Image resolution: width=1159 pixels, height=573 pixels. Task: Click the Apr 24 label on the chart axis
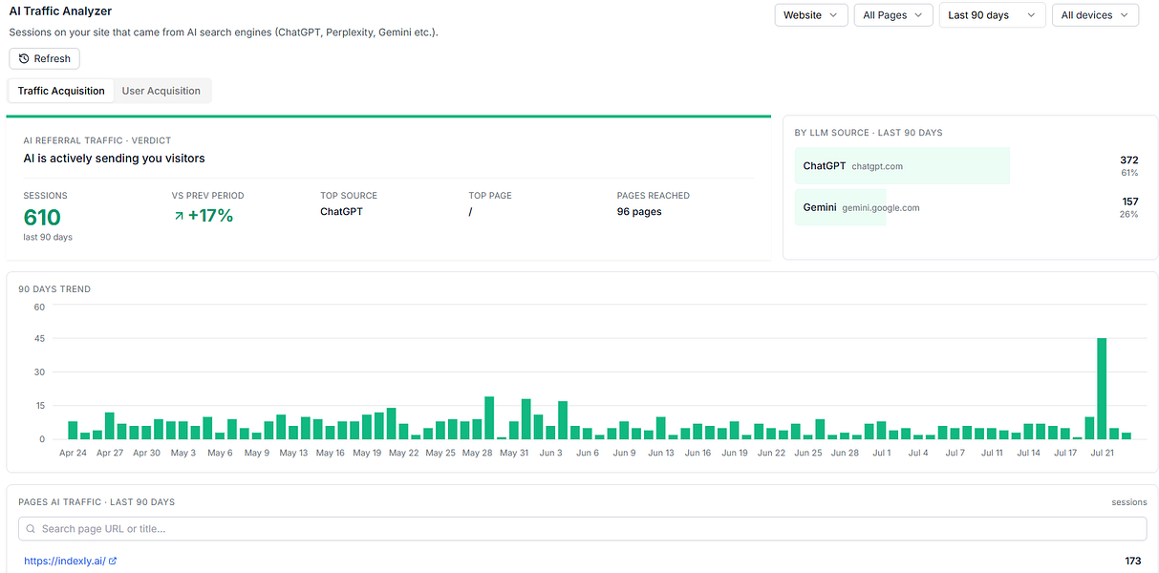tap(73, 454)
